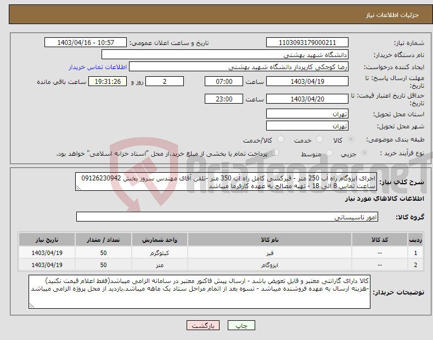Click the date 1403/04/19 in ایزوگام row
433x340 pixels.
tap(47, 265)
